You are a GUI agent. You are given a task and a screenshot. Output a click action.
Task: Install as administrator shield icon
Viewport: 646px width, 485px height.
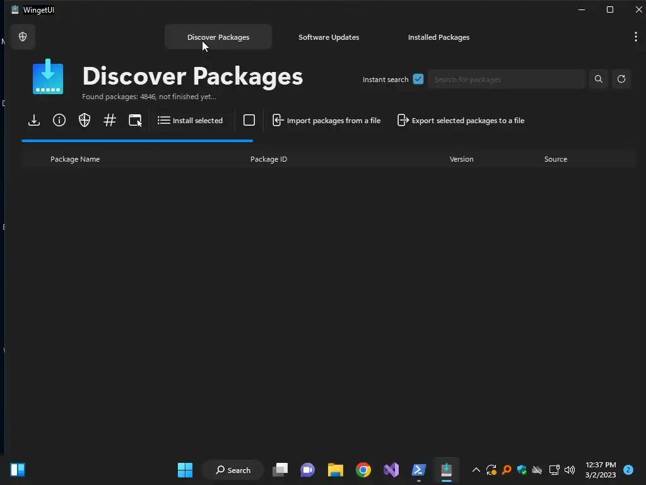(x=85, y=120)
